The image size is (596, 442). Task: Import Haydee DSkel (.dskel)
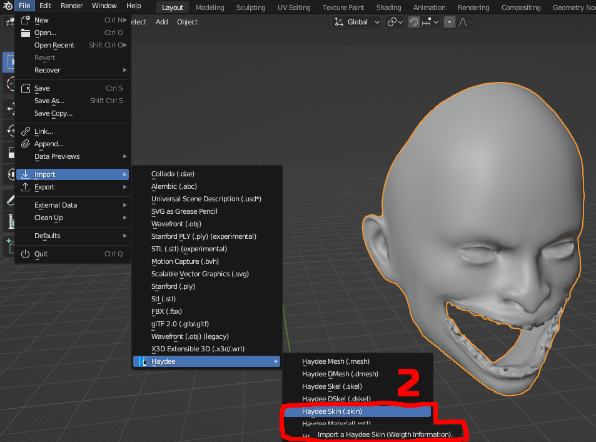(x=357, y=399)
